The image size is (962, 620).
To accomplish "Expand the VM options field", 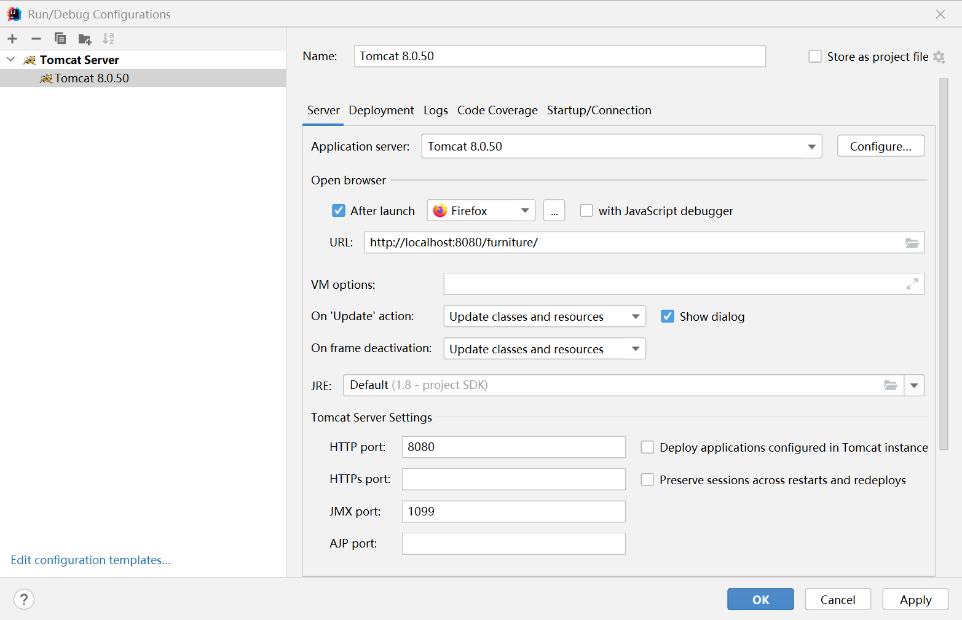I will (912, 284).
